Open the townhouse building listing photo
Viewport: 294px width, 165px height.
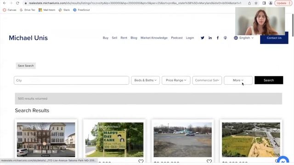pos(46,140)
